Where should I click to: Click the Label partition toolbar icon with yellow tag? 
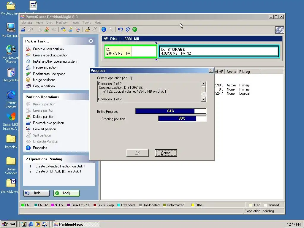(64, 29)
